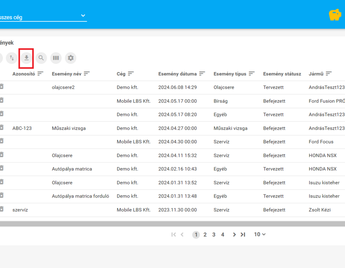Filter the Cég column
The width and height of the screenshot is (345, 268).
131,74
